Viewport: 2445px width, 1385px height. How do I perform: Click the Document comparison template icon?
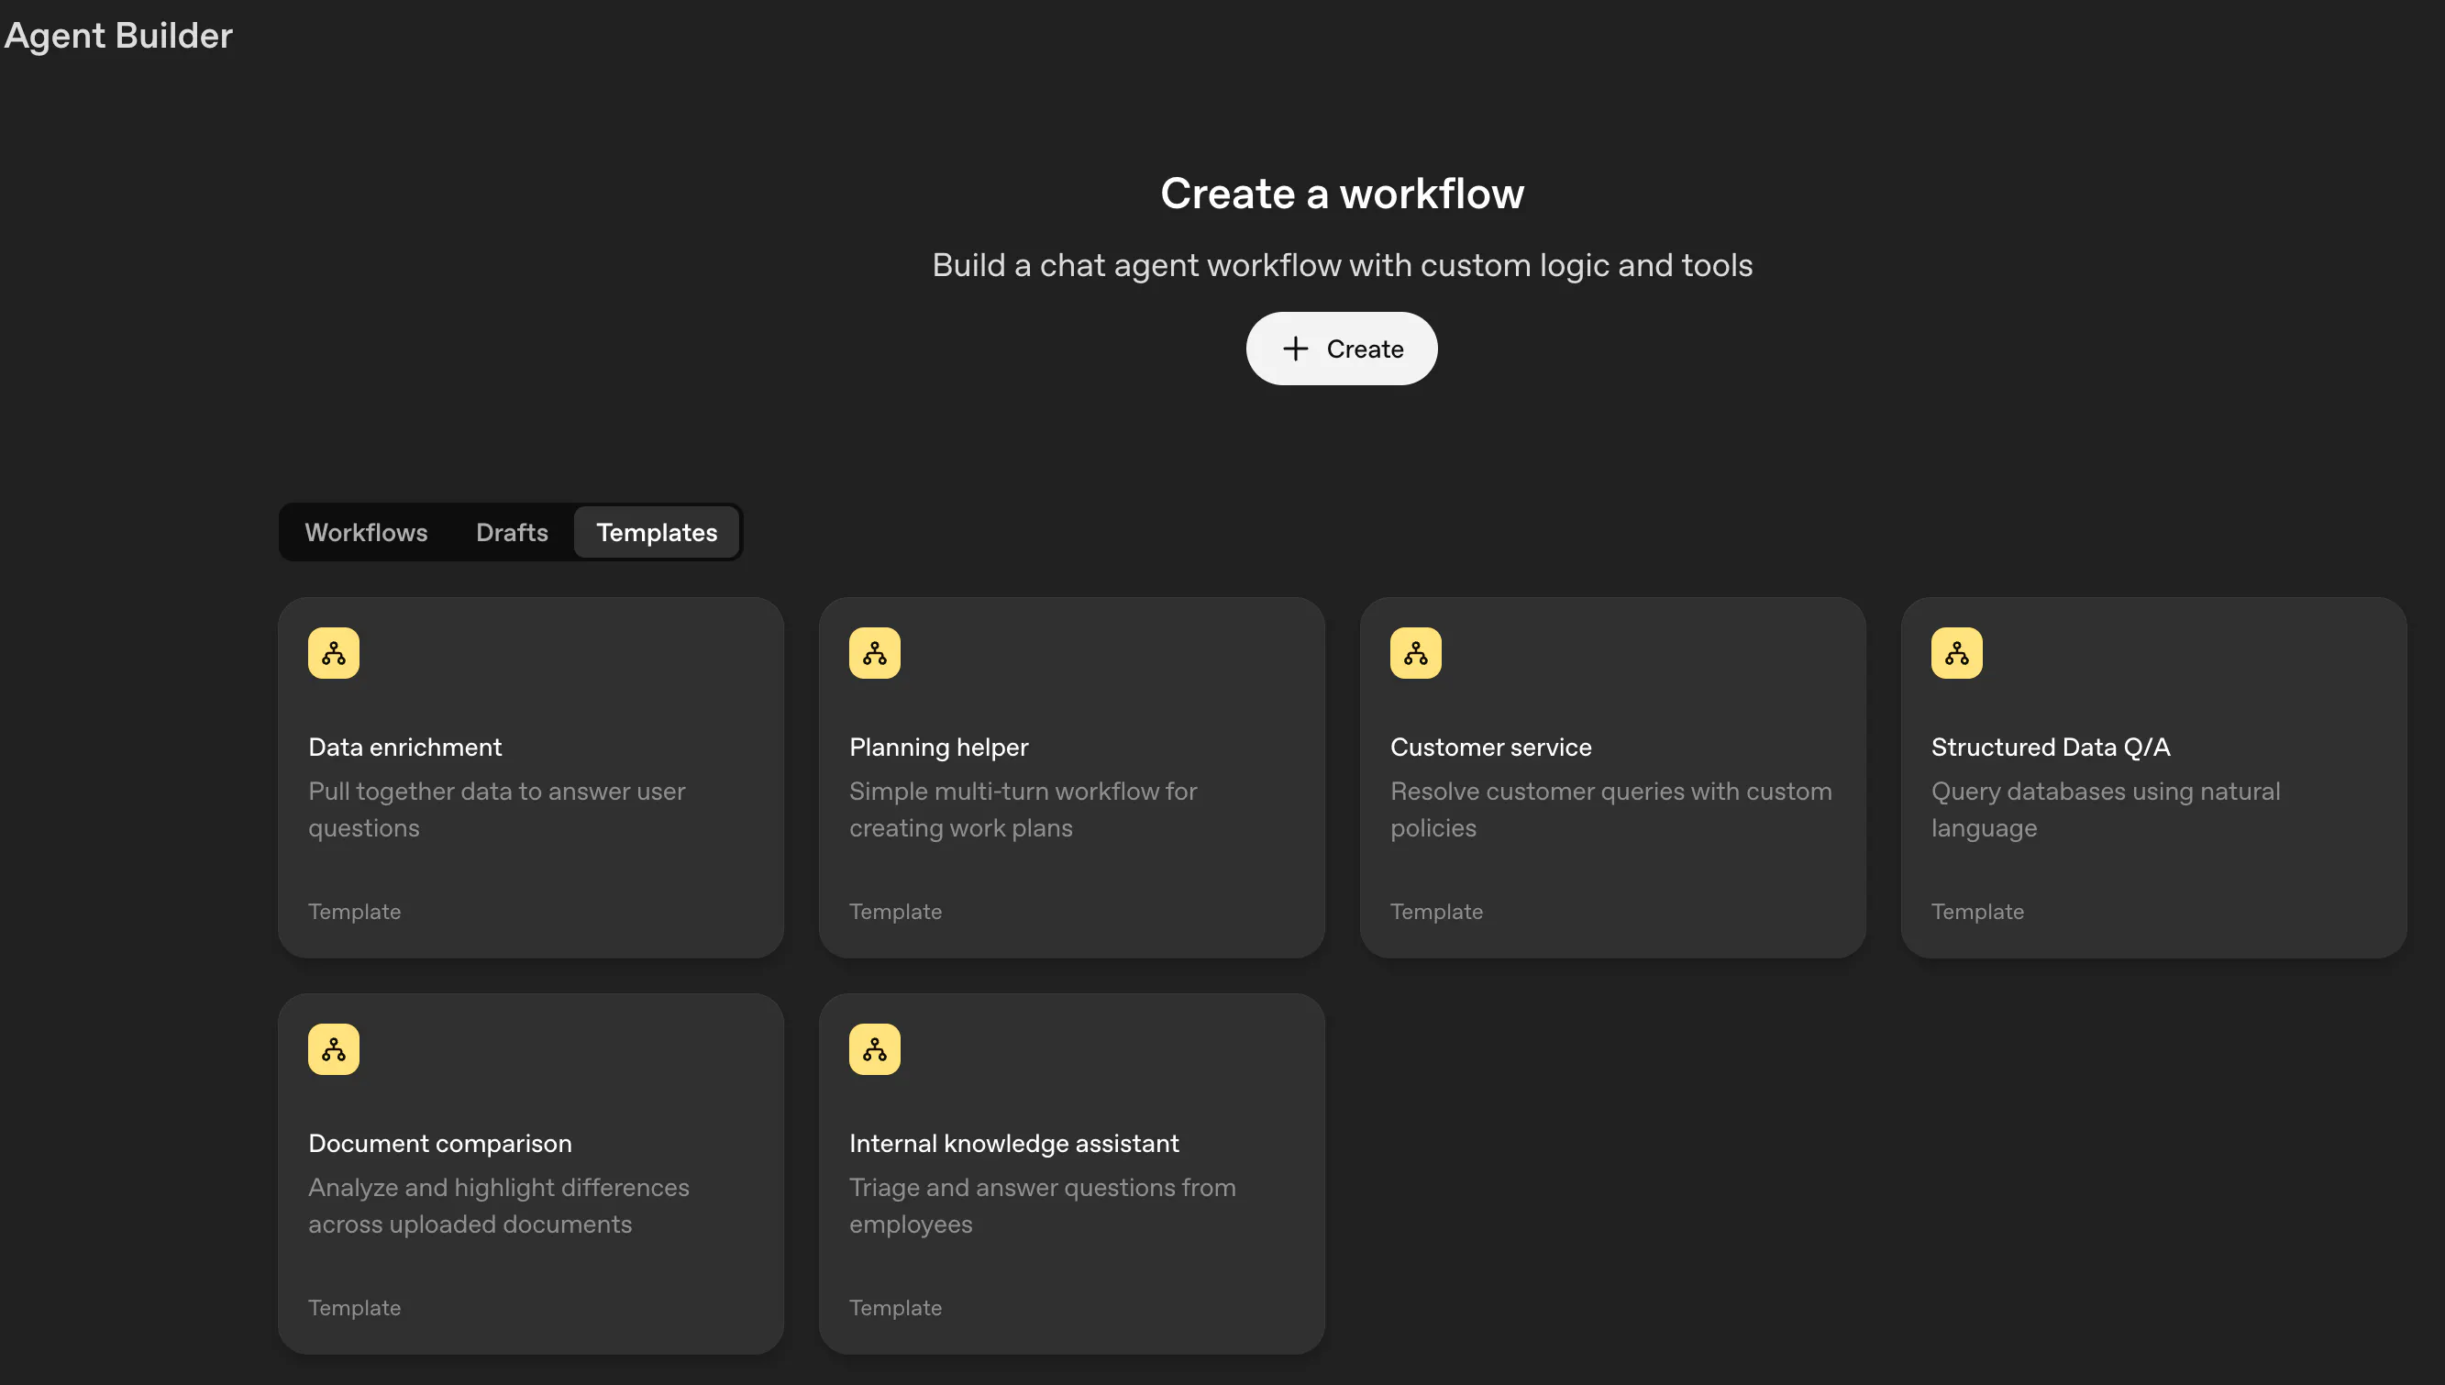pos(333,1049)
